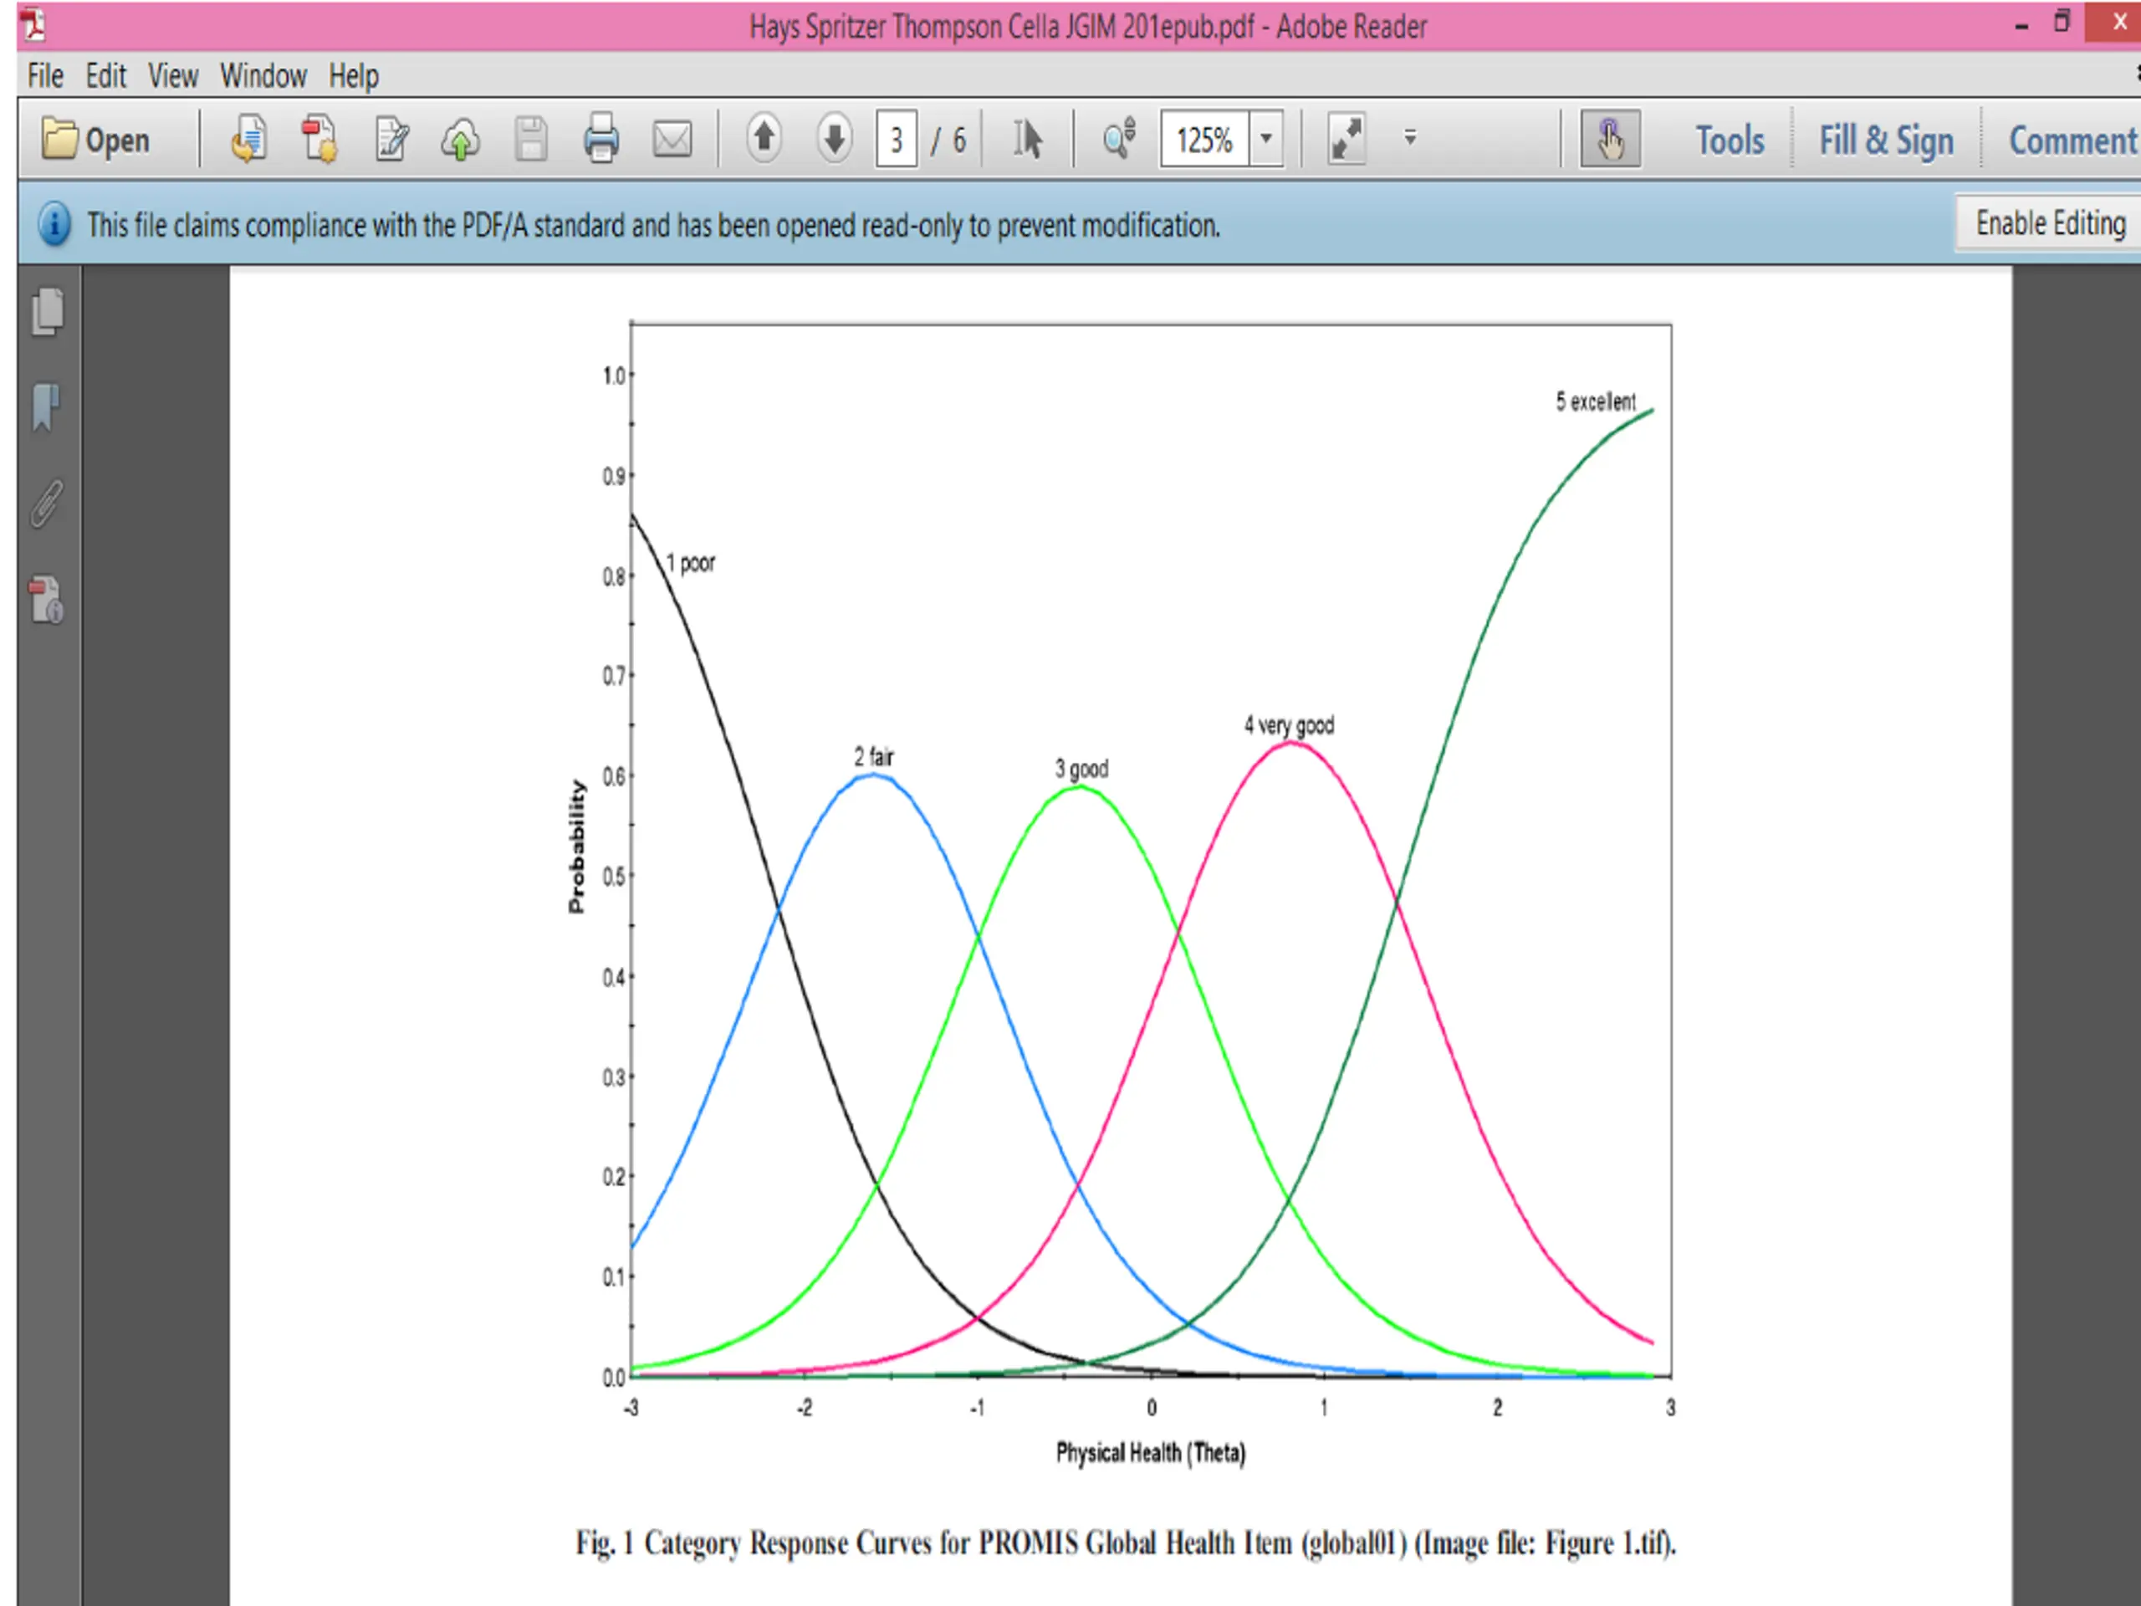Viewport: 2141px width, 1606px height.
Task: Click the "5 excellent" curve label
Action: 1595,401
